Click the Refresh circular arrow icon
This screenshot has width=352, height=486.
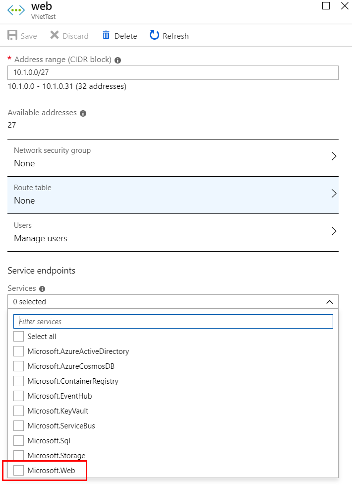coord(155,35)
